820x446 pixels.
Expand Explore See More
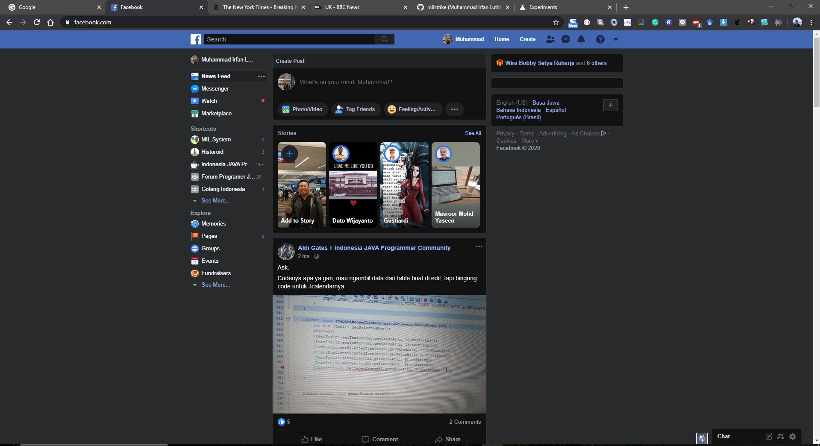tap(215, 285)
